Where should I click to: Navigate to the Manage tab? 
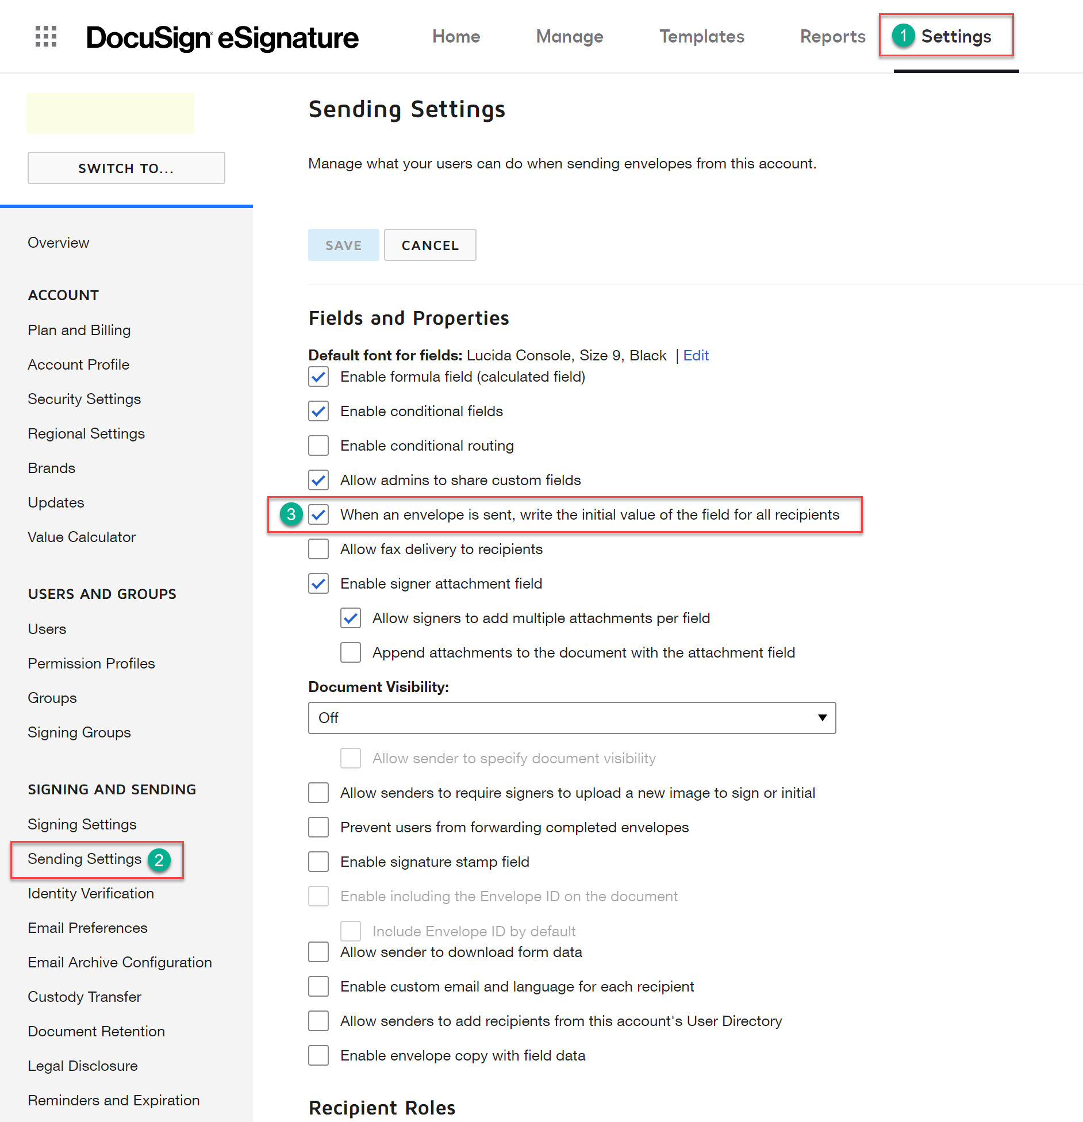569,36
